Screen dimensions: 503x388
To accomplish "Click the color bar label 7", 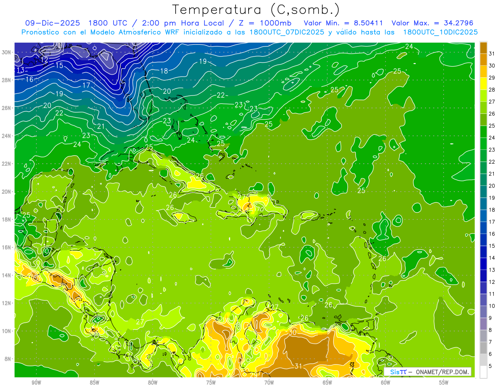I will click(x=491, y=342).
